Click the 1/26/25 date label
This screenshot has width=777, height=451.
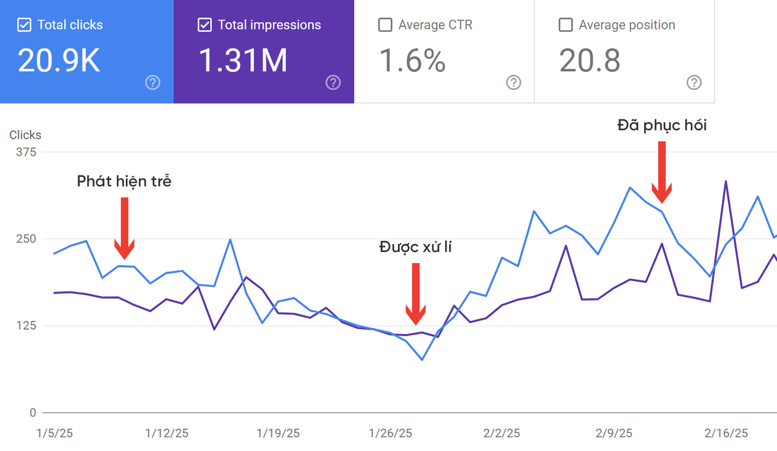click(x=390, y=433)
